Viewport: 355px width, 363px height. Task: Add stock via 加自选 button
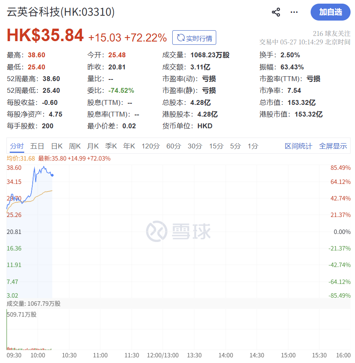(330, 12)
